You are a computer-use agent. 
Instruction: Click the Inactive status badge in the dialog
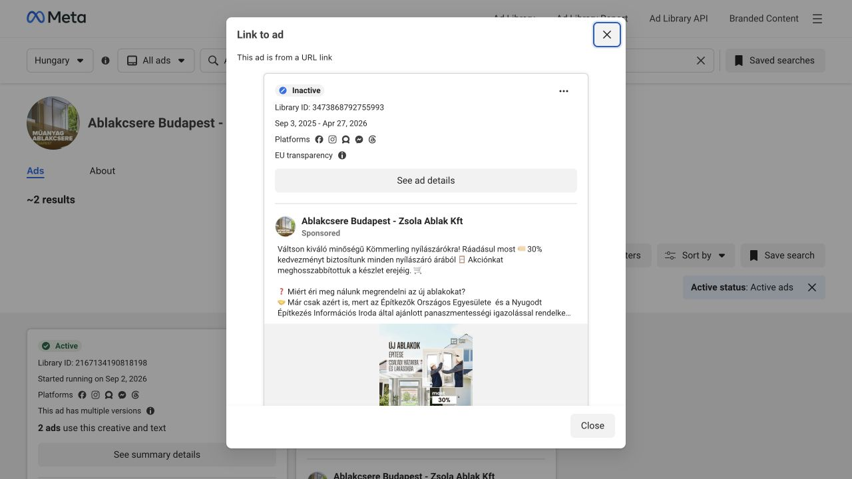tap(300, 90)
